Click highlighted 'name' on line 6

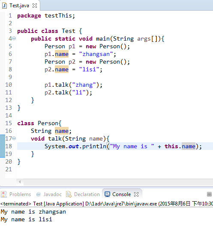point(62,54)
